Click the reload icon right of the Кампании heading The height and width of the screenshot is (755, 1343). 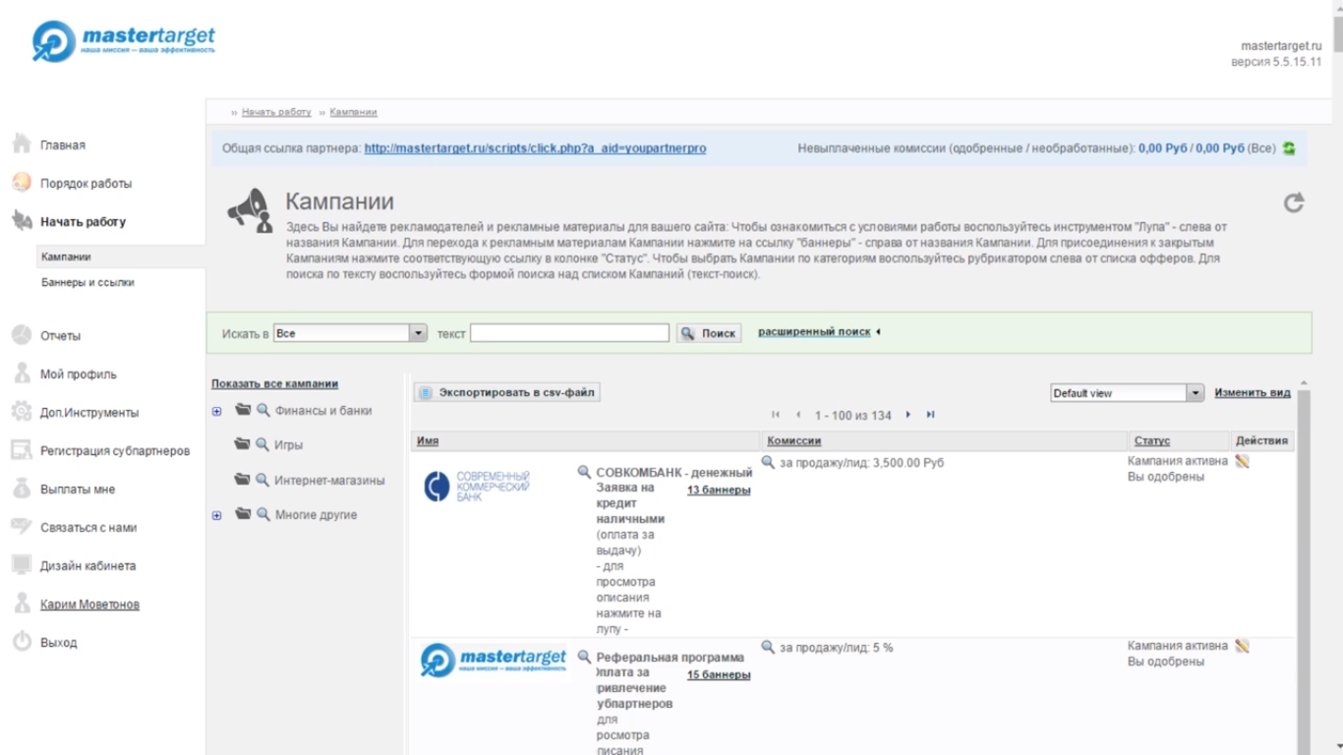(x=1294, y=203)
